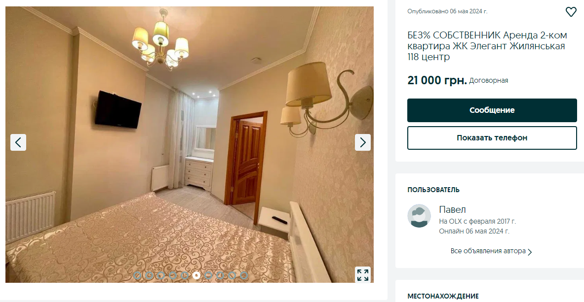
Task: Click the bedroom photo to enlarge
Action: [x=189, y=144]
